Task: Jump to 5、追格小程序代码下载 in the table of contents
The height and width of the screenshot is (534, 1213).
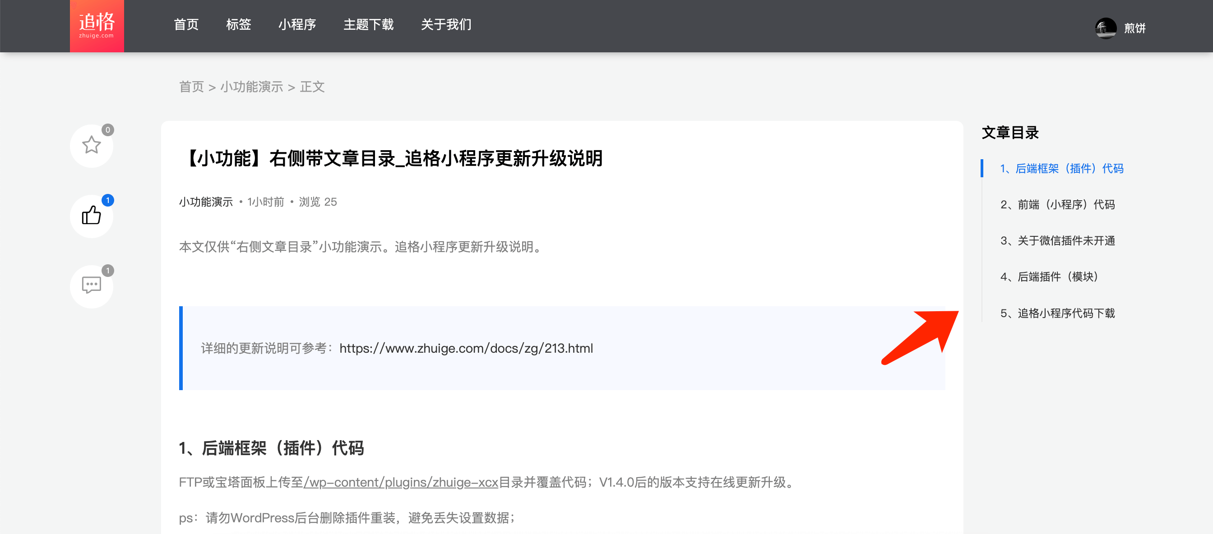Action: tap(1058, 313)
